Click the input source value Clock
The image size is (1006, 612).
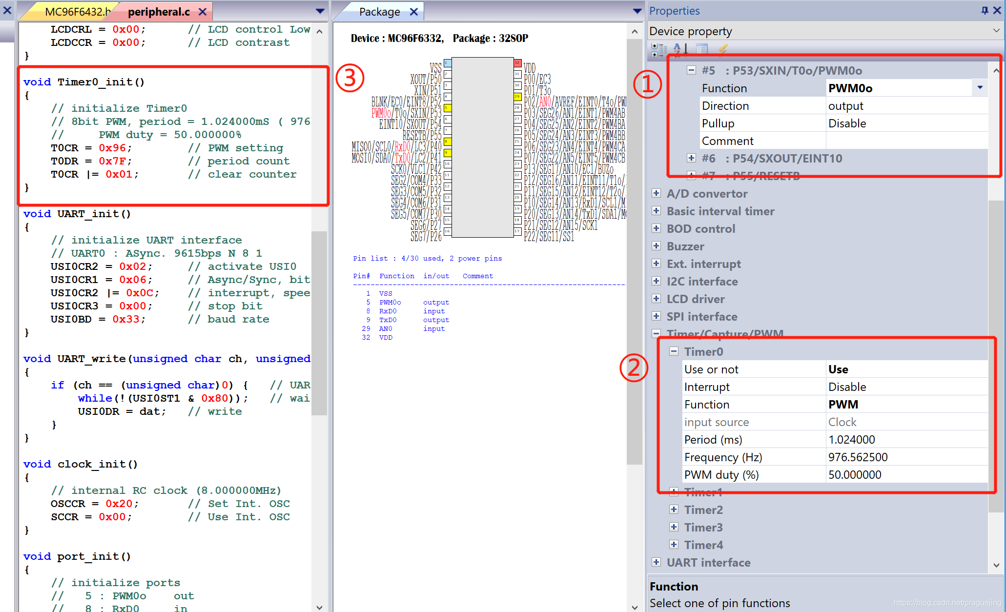pos(906,422)
